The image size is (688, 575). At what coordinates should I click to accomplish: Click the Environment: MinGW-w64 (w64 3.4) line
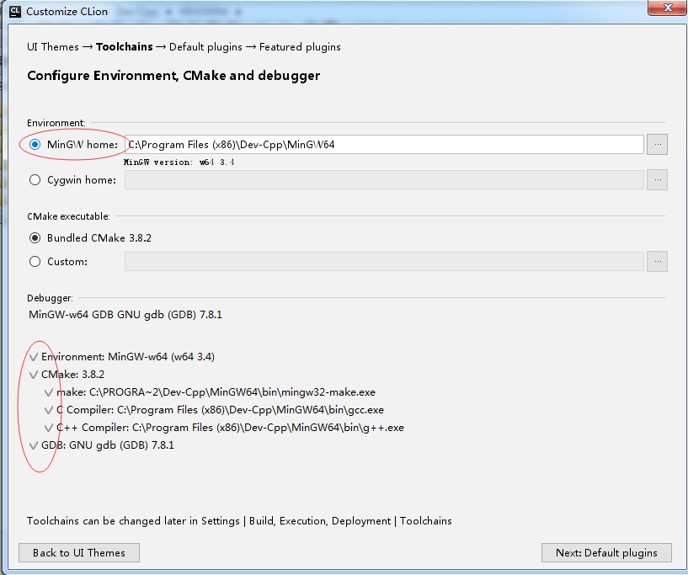[x=128, y=357]
